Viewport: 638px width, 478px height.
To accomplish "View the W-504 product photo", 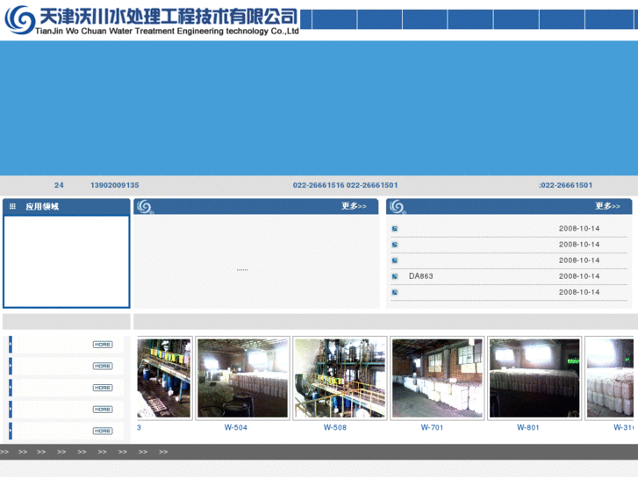I will 242,378.
